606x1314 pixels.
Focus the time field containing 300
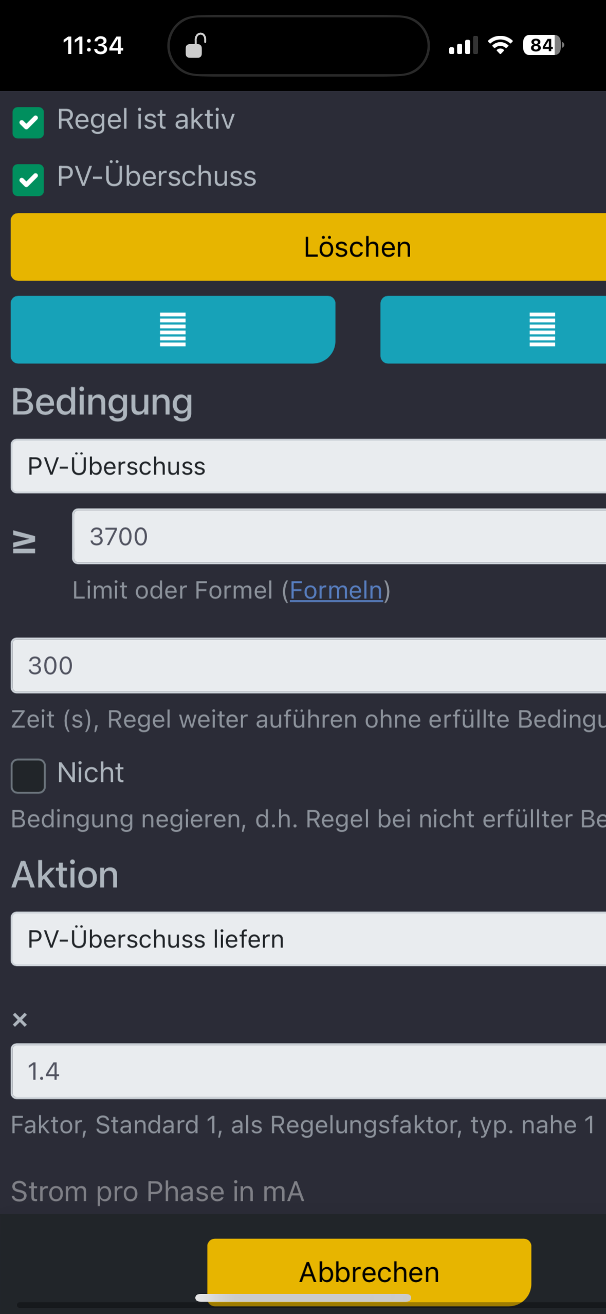click(308, 665)
